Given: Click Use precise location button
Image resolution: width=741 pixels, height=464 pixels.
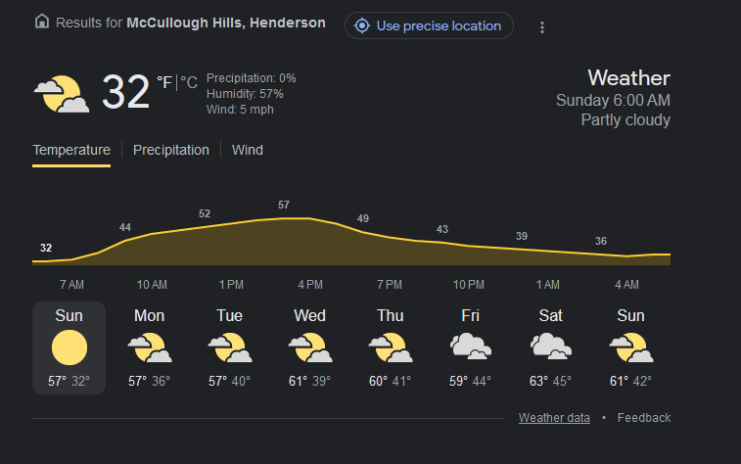Looking at the screenshot, I should coord(429,25).
